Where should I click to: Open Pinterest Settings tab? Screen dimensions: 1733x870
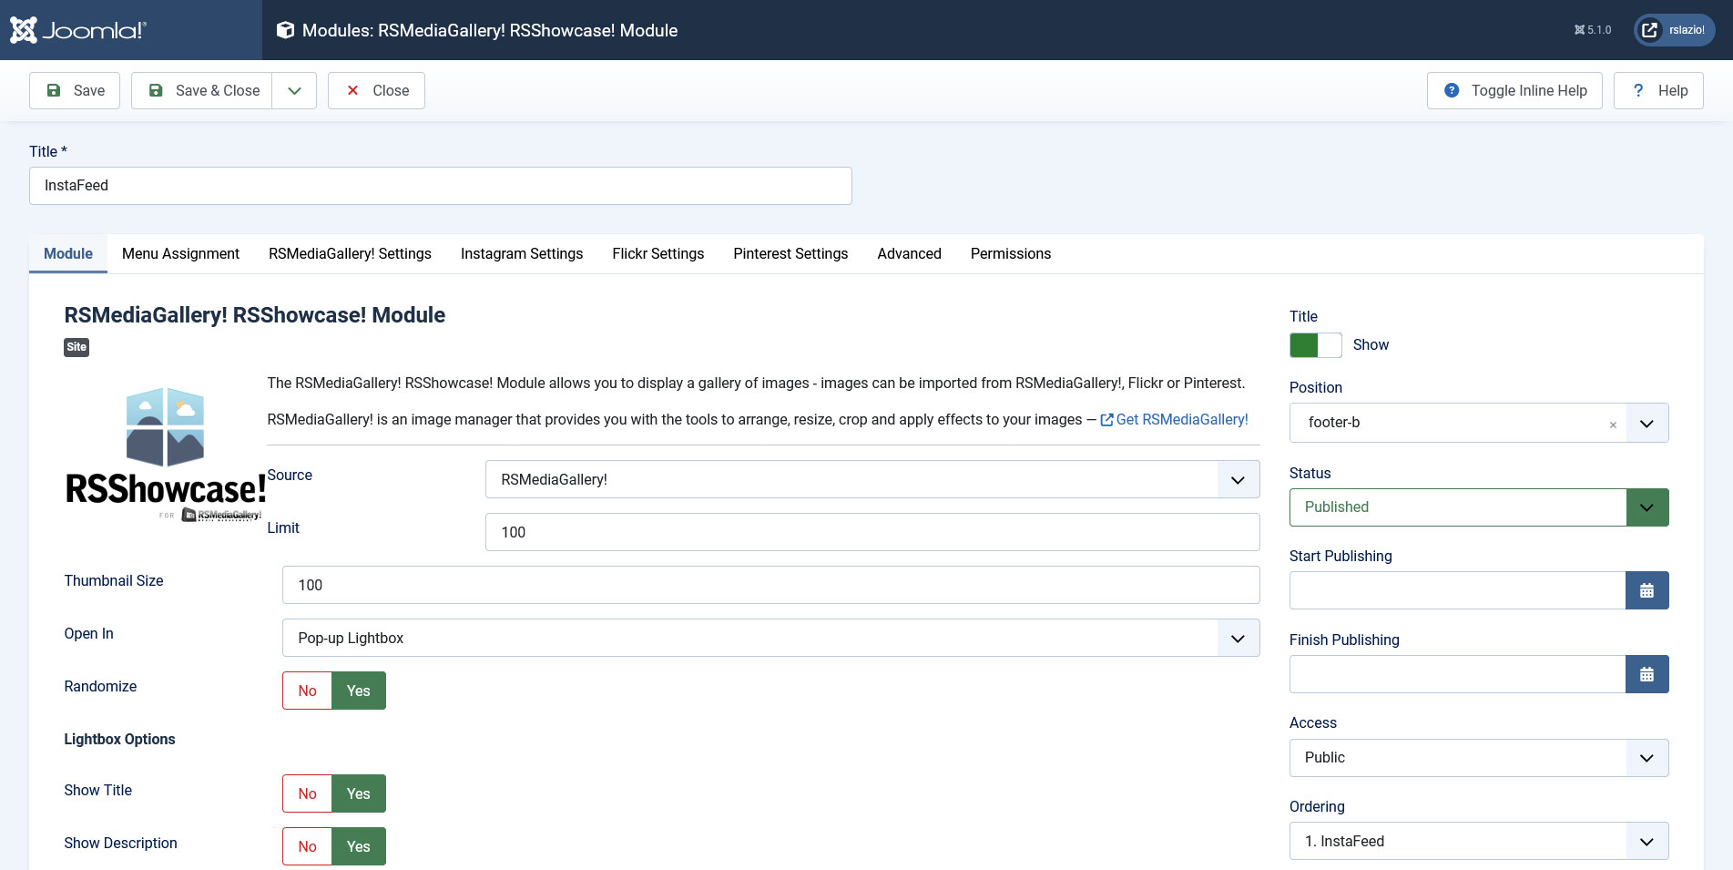point(790,253)
